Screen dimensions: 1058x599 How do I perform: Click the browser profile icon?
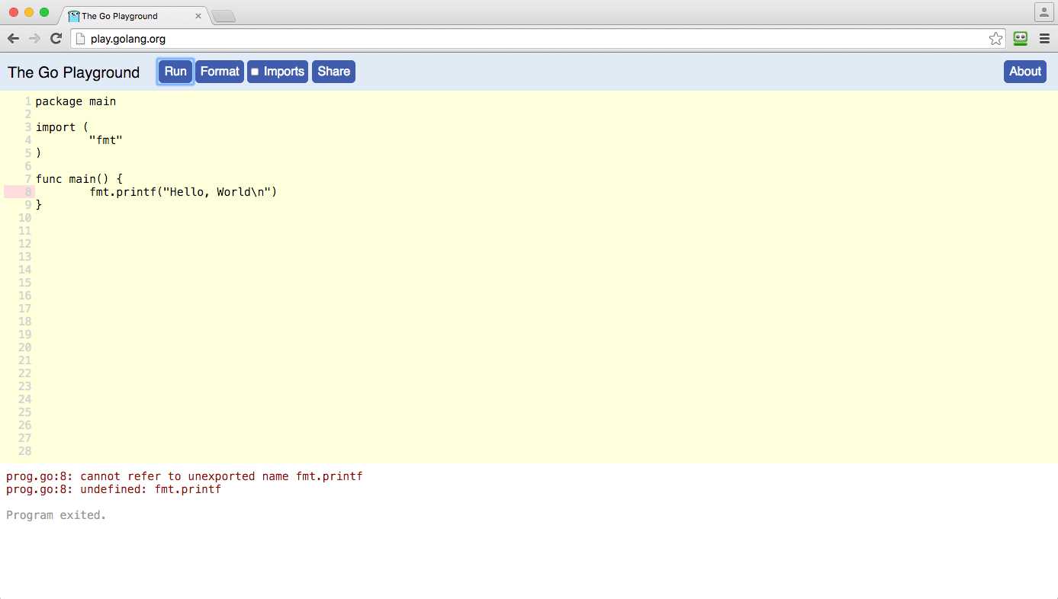pyautogui.click(x=1044, y=12)
